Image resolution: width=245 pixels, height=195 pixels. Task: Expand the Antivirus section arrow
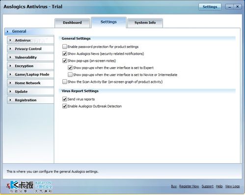10,40
